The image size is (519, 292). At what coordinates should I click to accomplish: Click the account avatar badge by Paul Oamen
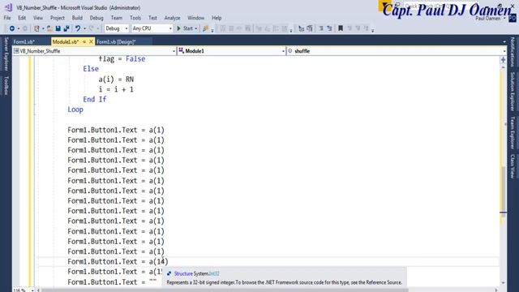click(513, 18)
